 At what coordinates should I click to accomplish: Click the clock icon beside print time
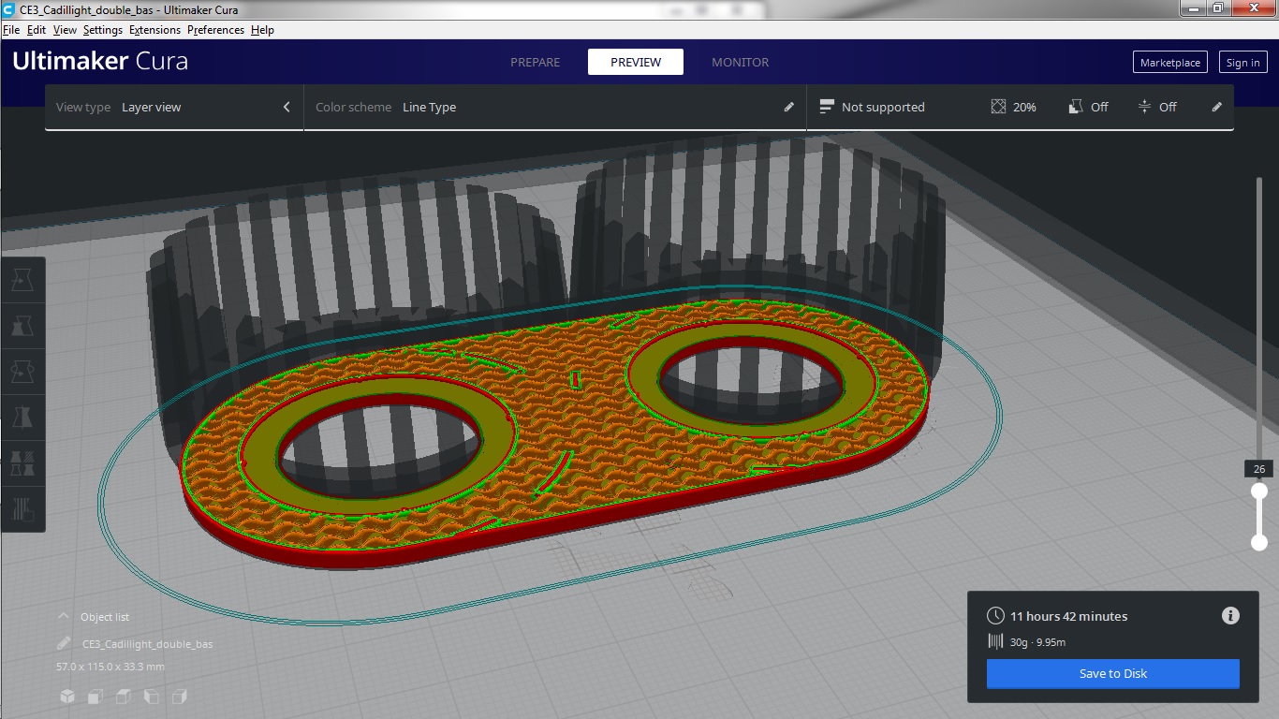[995, 616]
